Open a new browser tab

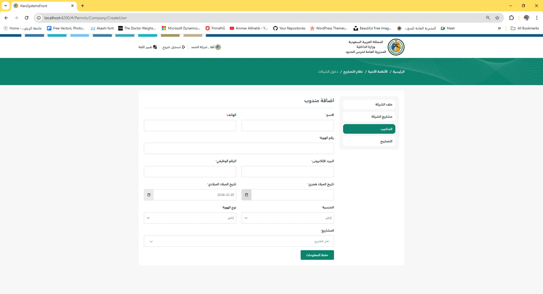pos(82,5)
